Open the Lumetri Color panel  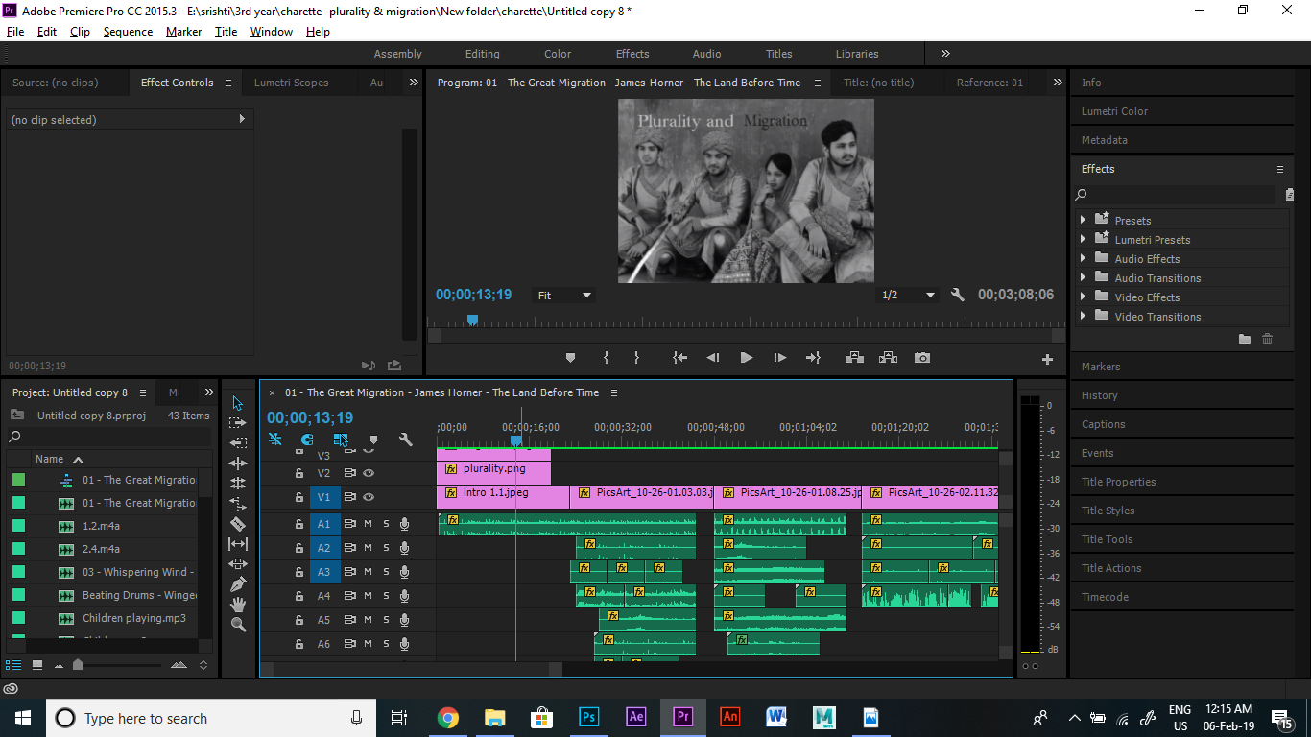pos(1114,111)
